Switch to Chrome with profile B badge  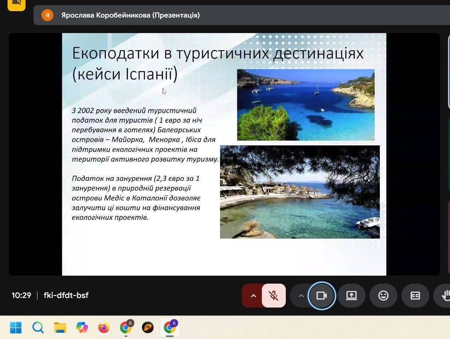coord(126,327)
